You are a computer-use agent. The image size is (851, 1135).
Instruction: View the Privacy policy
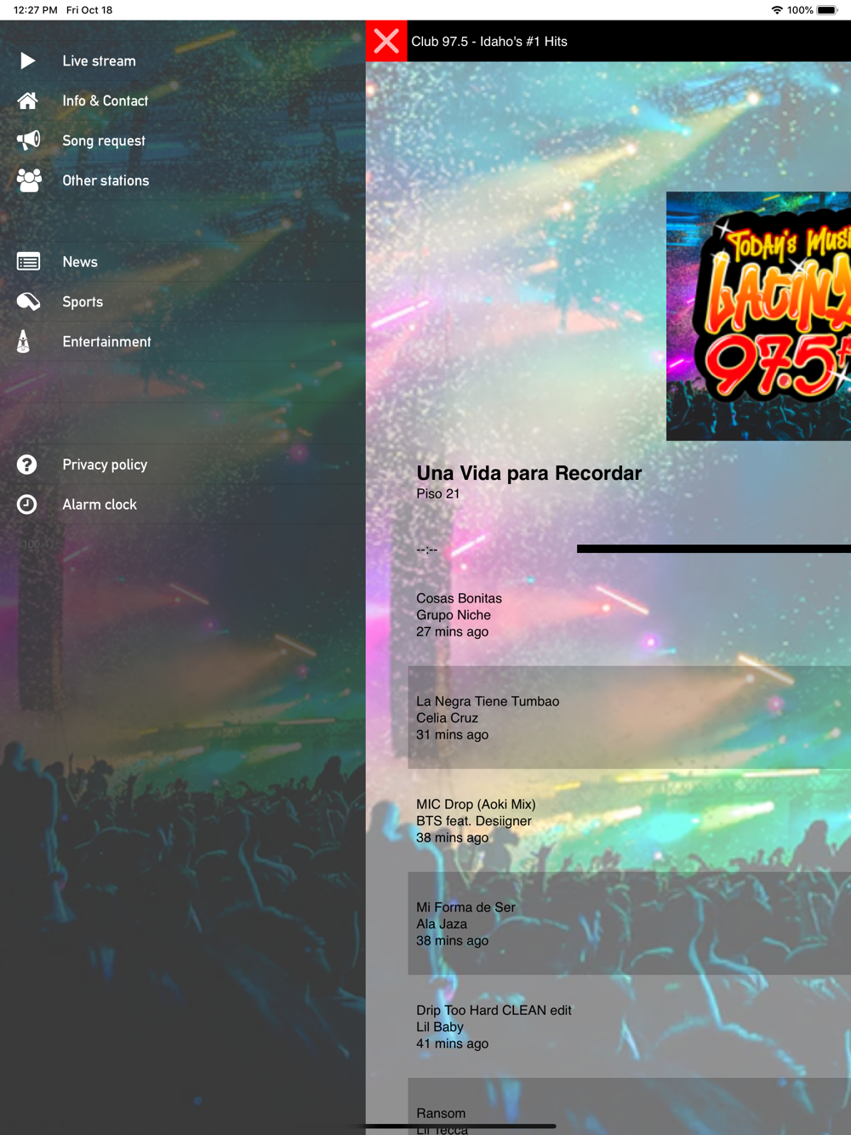point(183,465)
